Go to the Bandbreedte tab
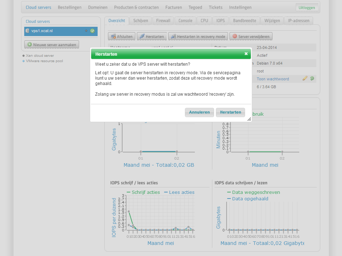The image size is (342, 256). pyautogui.click(x=244, y=21)
